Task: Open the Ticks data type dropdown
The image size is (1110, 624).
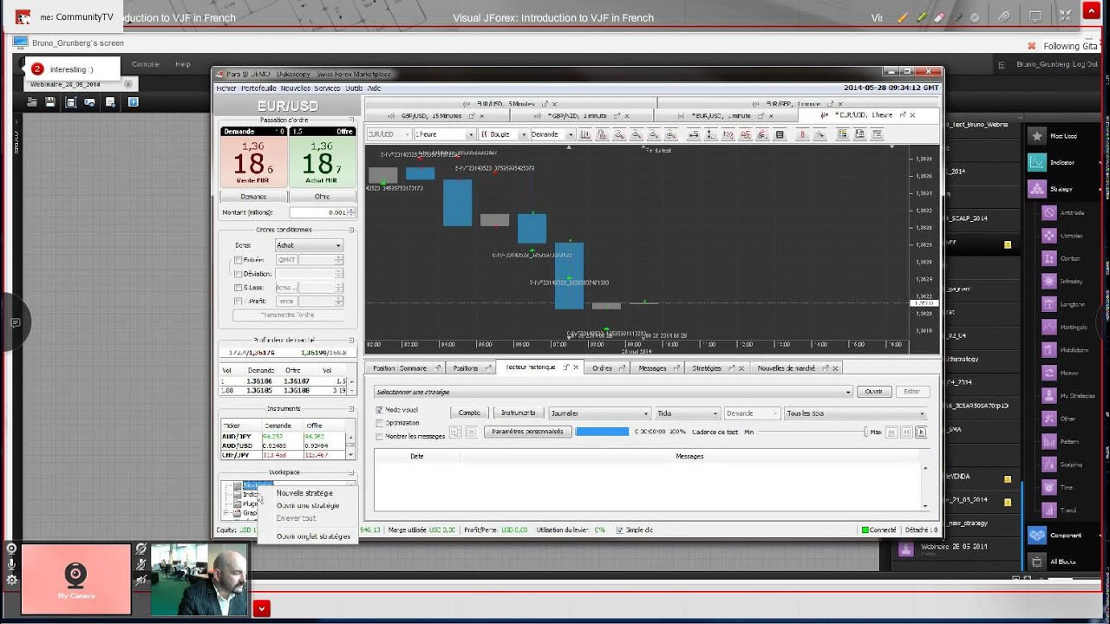Action: (687, 413)
